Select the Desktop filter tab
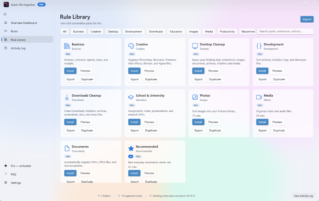This screenshot has height=201, width=319. [x=113, y=31]
